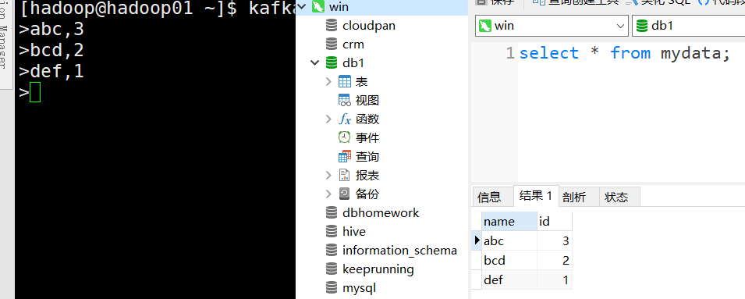Switch to the 结果 1 (Result 1) tab
Image resolution: width=745 pixels, height=299 pixels.
click(536, 195)
